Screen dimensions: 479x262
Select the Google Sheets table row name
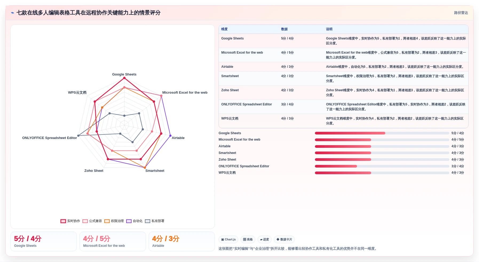pyautogui.click(x=232, y=38)
